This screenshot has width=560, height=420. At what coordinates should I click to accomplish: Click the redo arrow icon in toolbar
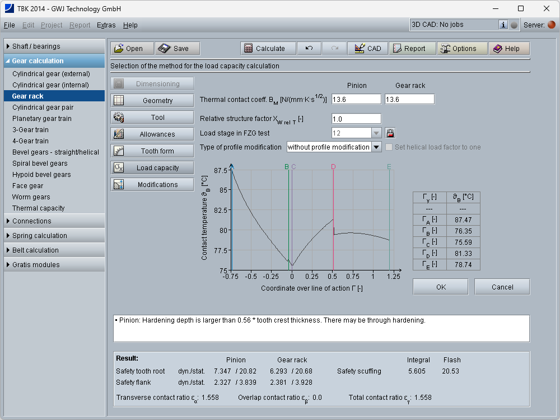335,49
